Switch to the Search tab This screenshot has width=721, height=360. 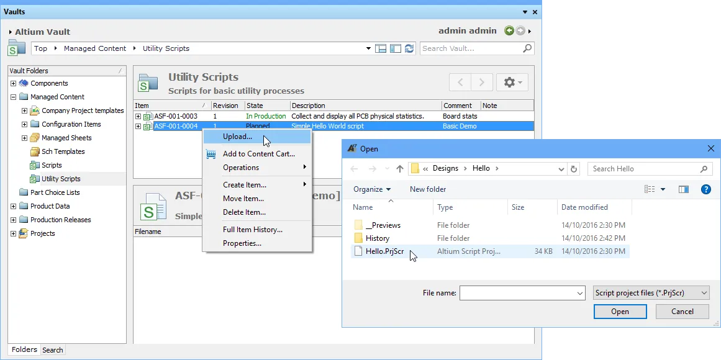pyautogui.click(x=52, y=350)
